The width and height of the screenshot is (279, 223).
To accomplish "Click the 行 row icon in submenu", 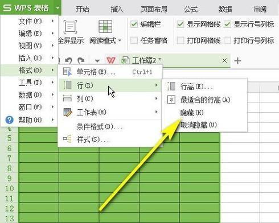I will (x=67, y=85).
